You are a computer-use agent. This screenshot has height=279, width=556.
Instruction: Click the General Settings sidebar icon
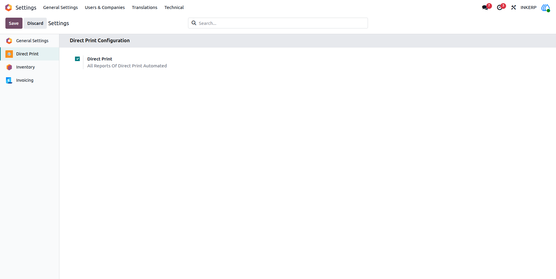click(x=9, y=41)
